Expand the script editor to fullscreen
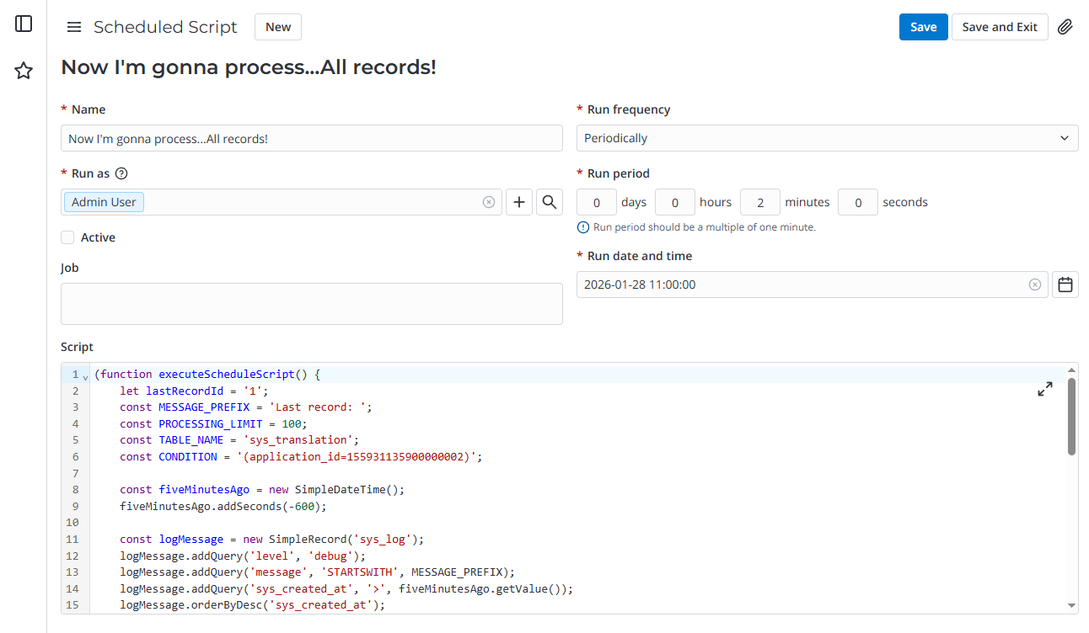 coord(1045,389)
